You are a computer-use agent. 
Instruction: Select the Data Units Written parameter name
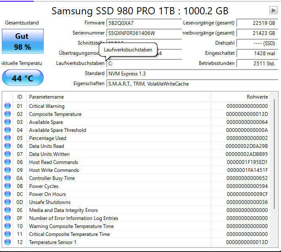coord(49,154)
